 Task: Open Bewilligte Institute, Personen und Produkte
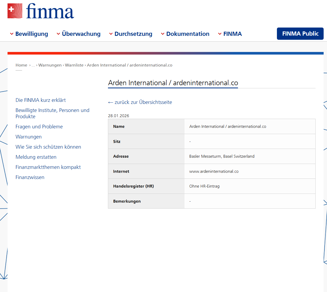pos(52,114)
